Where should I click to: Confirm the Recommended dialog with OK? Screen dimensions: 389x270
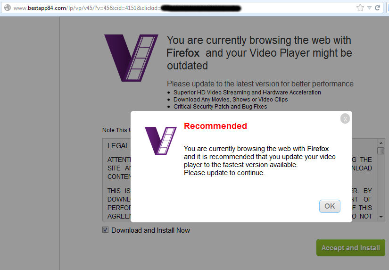(330, 206)
